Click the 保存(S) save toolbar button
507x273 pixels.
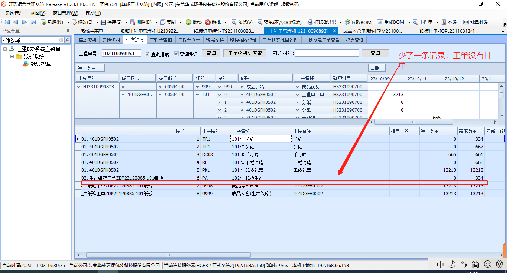[111, 22]
